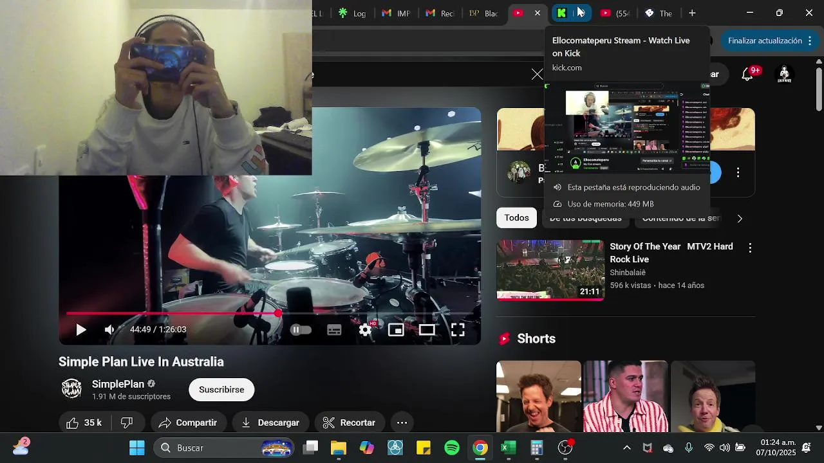Click Finalizar actualización Chrome button
The height and width of the screenshot is (463, 824).
(765, 41)
